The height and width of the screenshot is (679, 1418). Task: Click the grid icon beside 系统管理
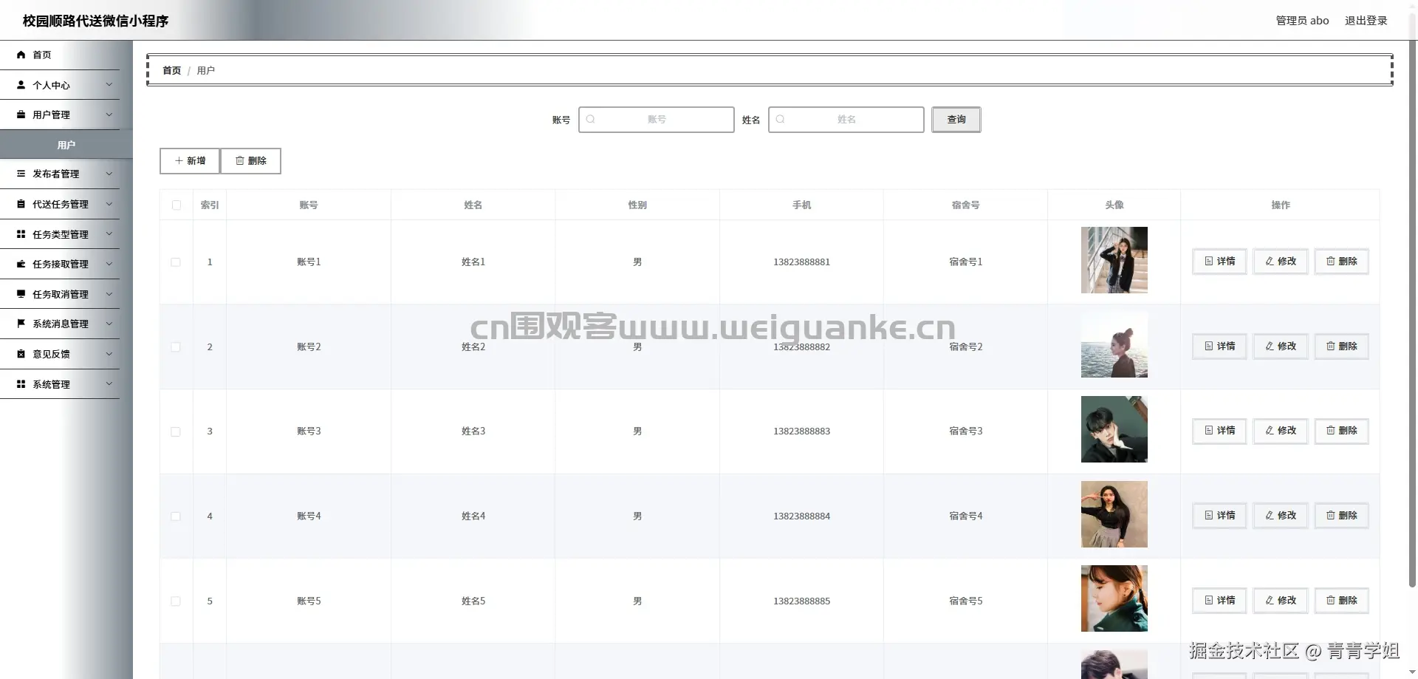pos(21,384)
